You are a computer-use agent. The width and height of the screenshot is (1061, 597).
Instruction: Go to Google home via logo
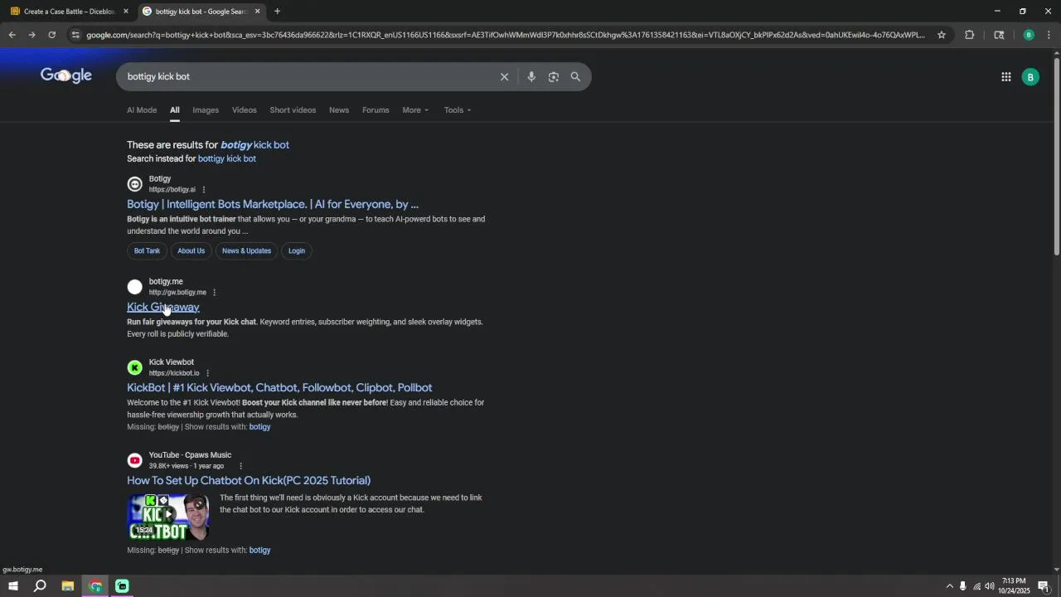coord(66,75)
